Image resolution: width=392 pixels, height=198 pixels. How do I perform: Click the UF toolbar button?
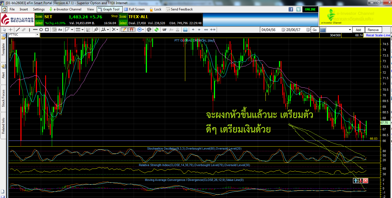point(165,30)
